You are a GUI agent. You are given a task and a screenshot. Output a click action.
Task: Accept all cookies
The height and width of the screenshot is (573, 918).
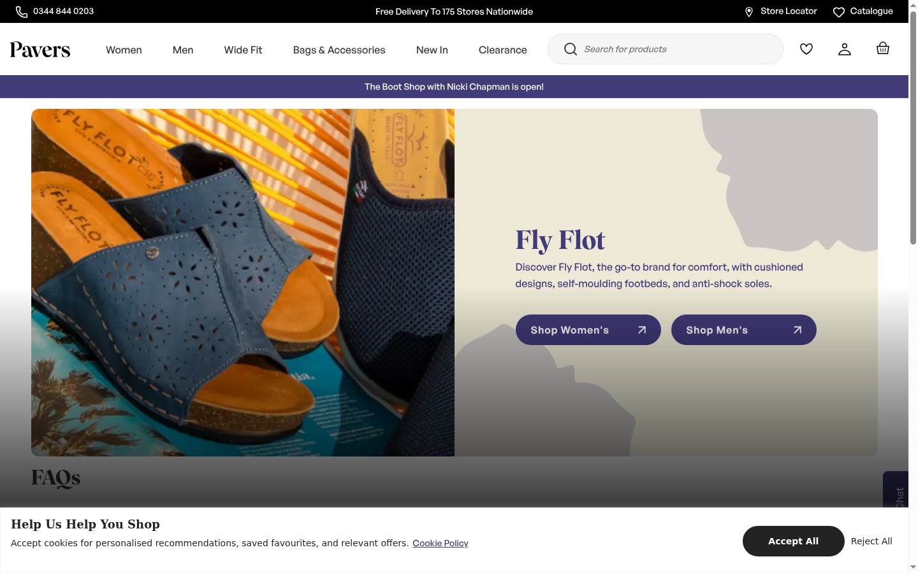[794, 541]
